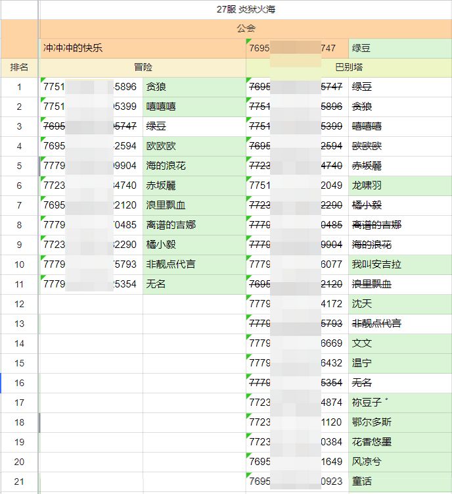Select the ID cell ending in 9904 in 冒险 column
452x494 pixels.
[x=91, y=166]
